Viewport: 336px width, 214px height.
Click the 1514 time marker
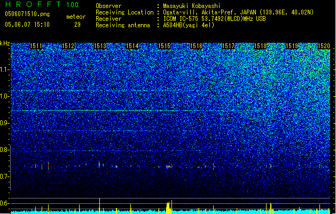coord(132,46)
